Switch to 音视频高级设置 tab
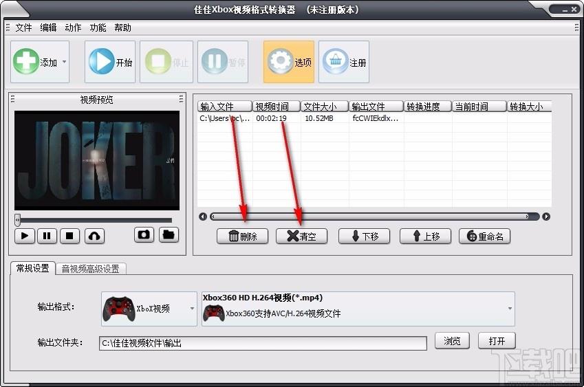 tap(91, 269)
